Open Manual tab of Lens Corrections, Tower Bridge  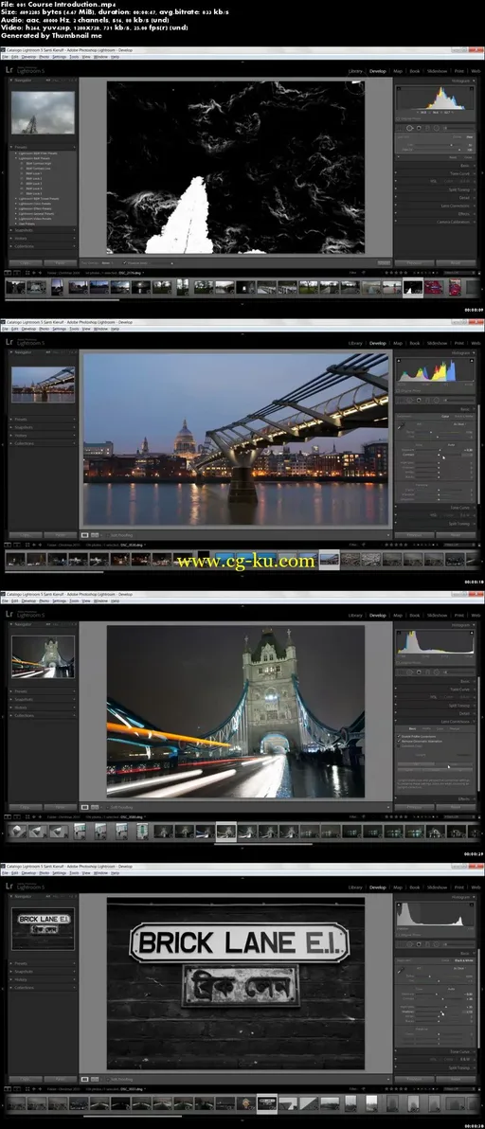456,728
